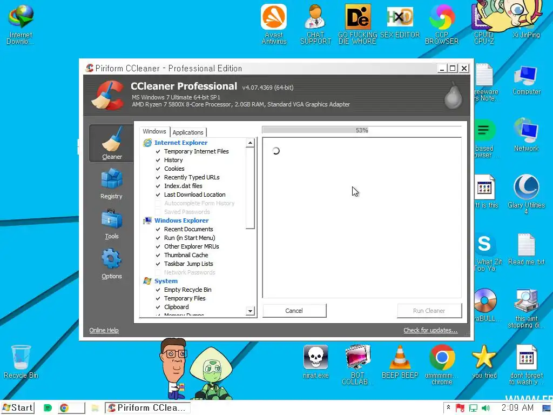The height and width of the screenshot is (415, 553).
Task: Click the cleaner list scroll up arrow
Action: (x=250, y=143)
